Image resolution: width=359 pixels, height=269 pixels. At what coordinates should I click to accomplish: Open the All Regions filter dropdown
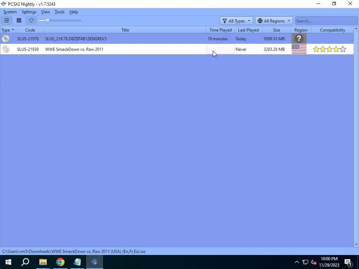tap(274, 21)
